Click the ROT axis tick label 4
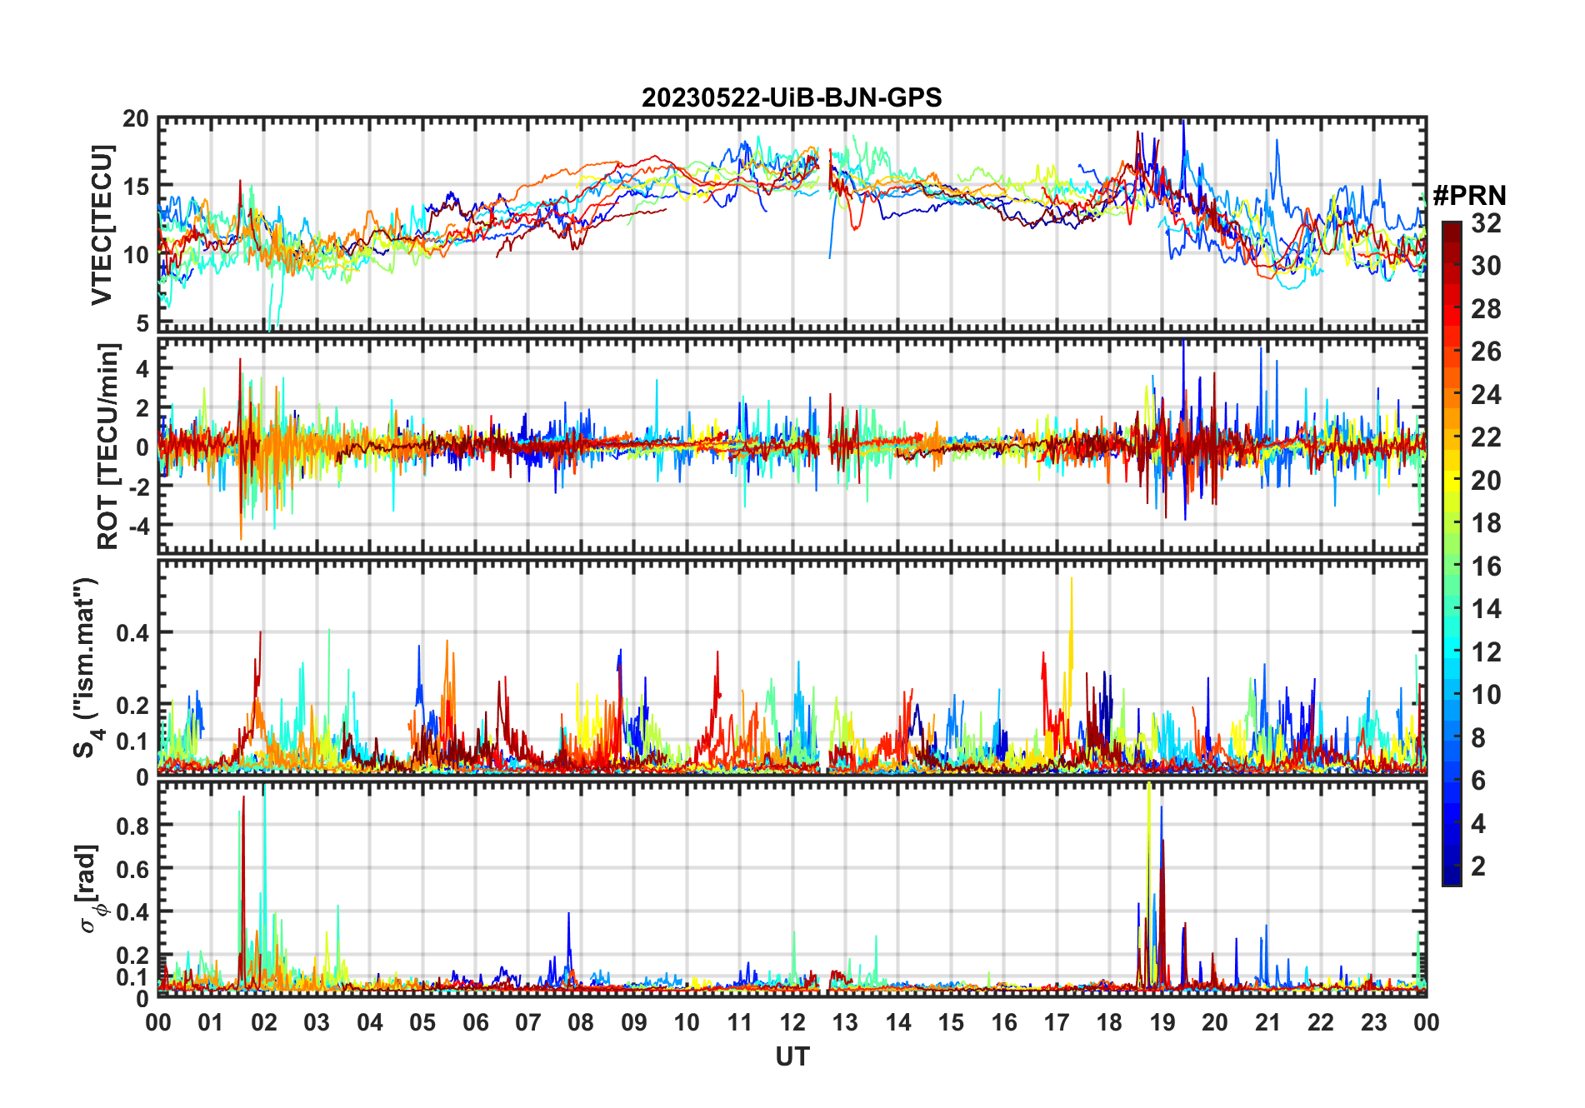The width and height of the screenshot is (1585, 1108). [x=142, y=368]
